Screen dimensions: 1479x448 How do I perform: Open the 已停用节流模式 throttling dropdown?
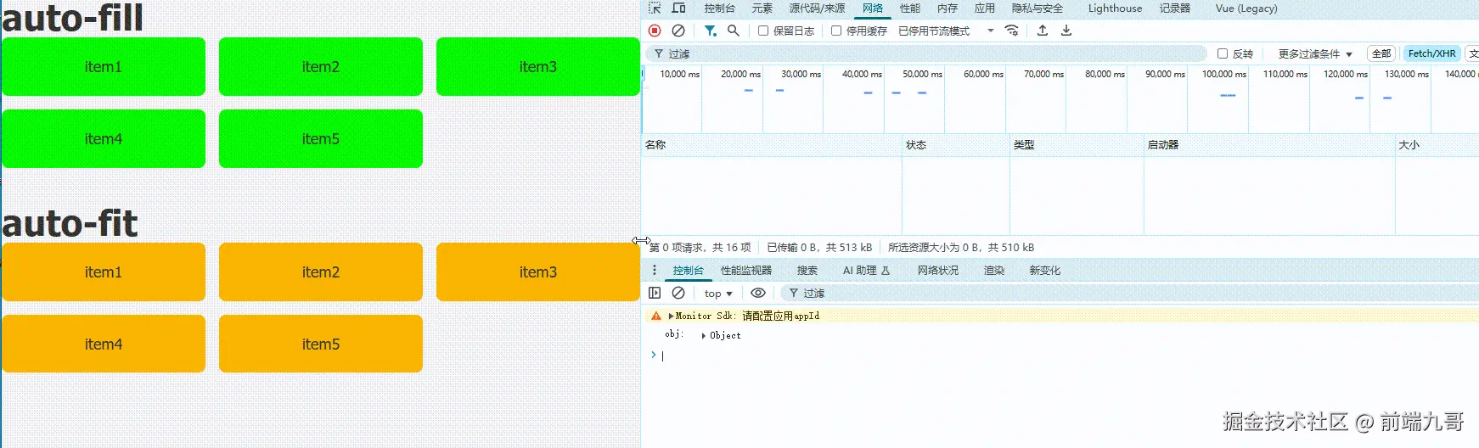pos(945,31)
